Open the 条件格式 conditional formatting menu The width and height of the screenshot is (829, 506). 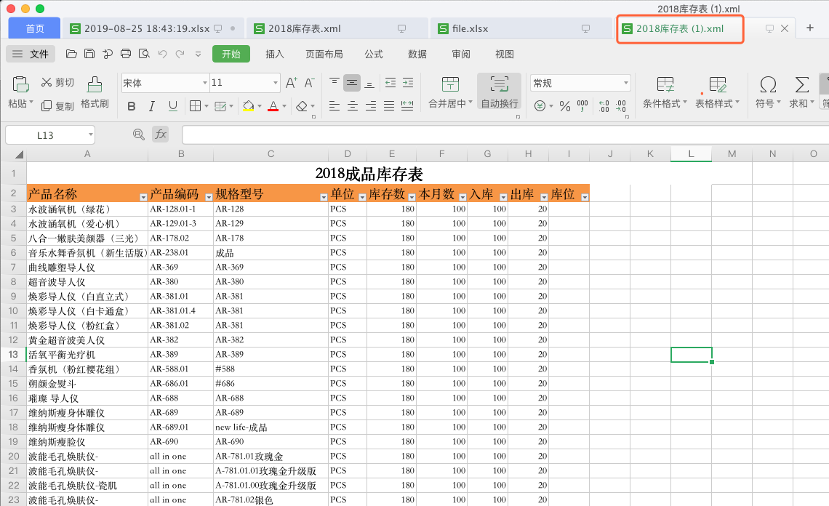(x=665, y=92)
